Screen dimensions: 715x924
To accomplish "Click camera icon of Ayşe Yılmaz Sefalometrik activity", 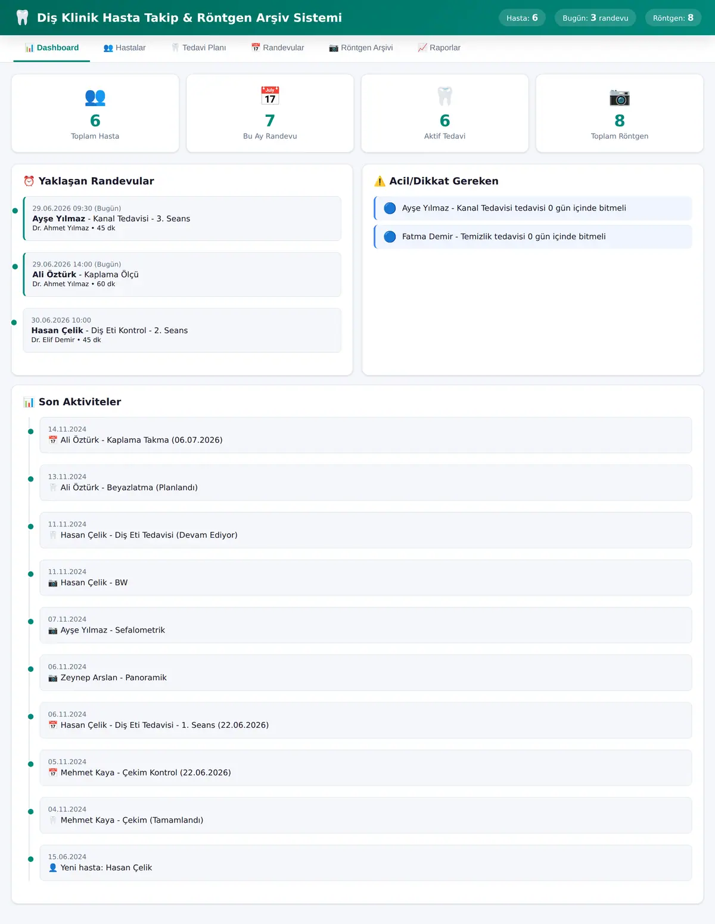I will tap(53, 630).
